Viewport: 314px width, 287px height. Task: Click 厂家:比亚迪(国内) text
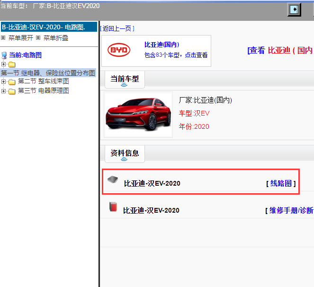pyautogui.click(x=206, y=100)
